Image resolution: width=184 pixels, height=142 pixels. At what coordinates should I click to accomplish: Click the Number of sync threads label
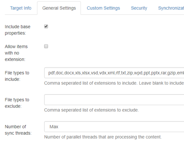point(18,130)
